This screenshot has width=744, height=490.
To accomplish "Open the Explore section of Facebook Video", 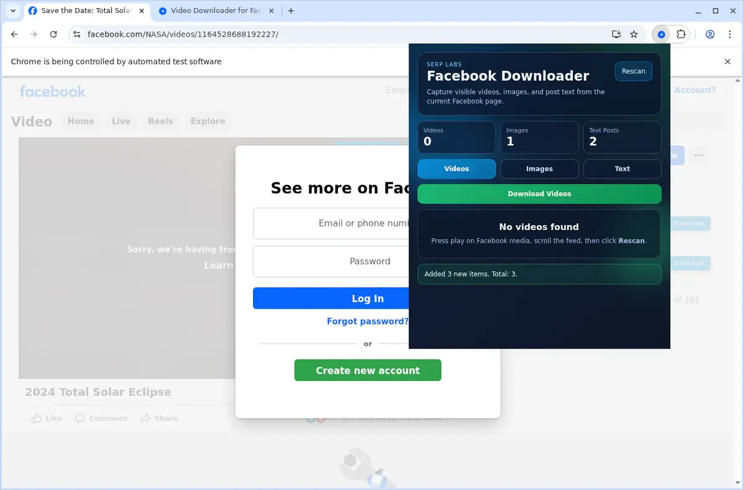I will click(x=208, y=121).
